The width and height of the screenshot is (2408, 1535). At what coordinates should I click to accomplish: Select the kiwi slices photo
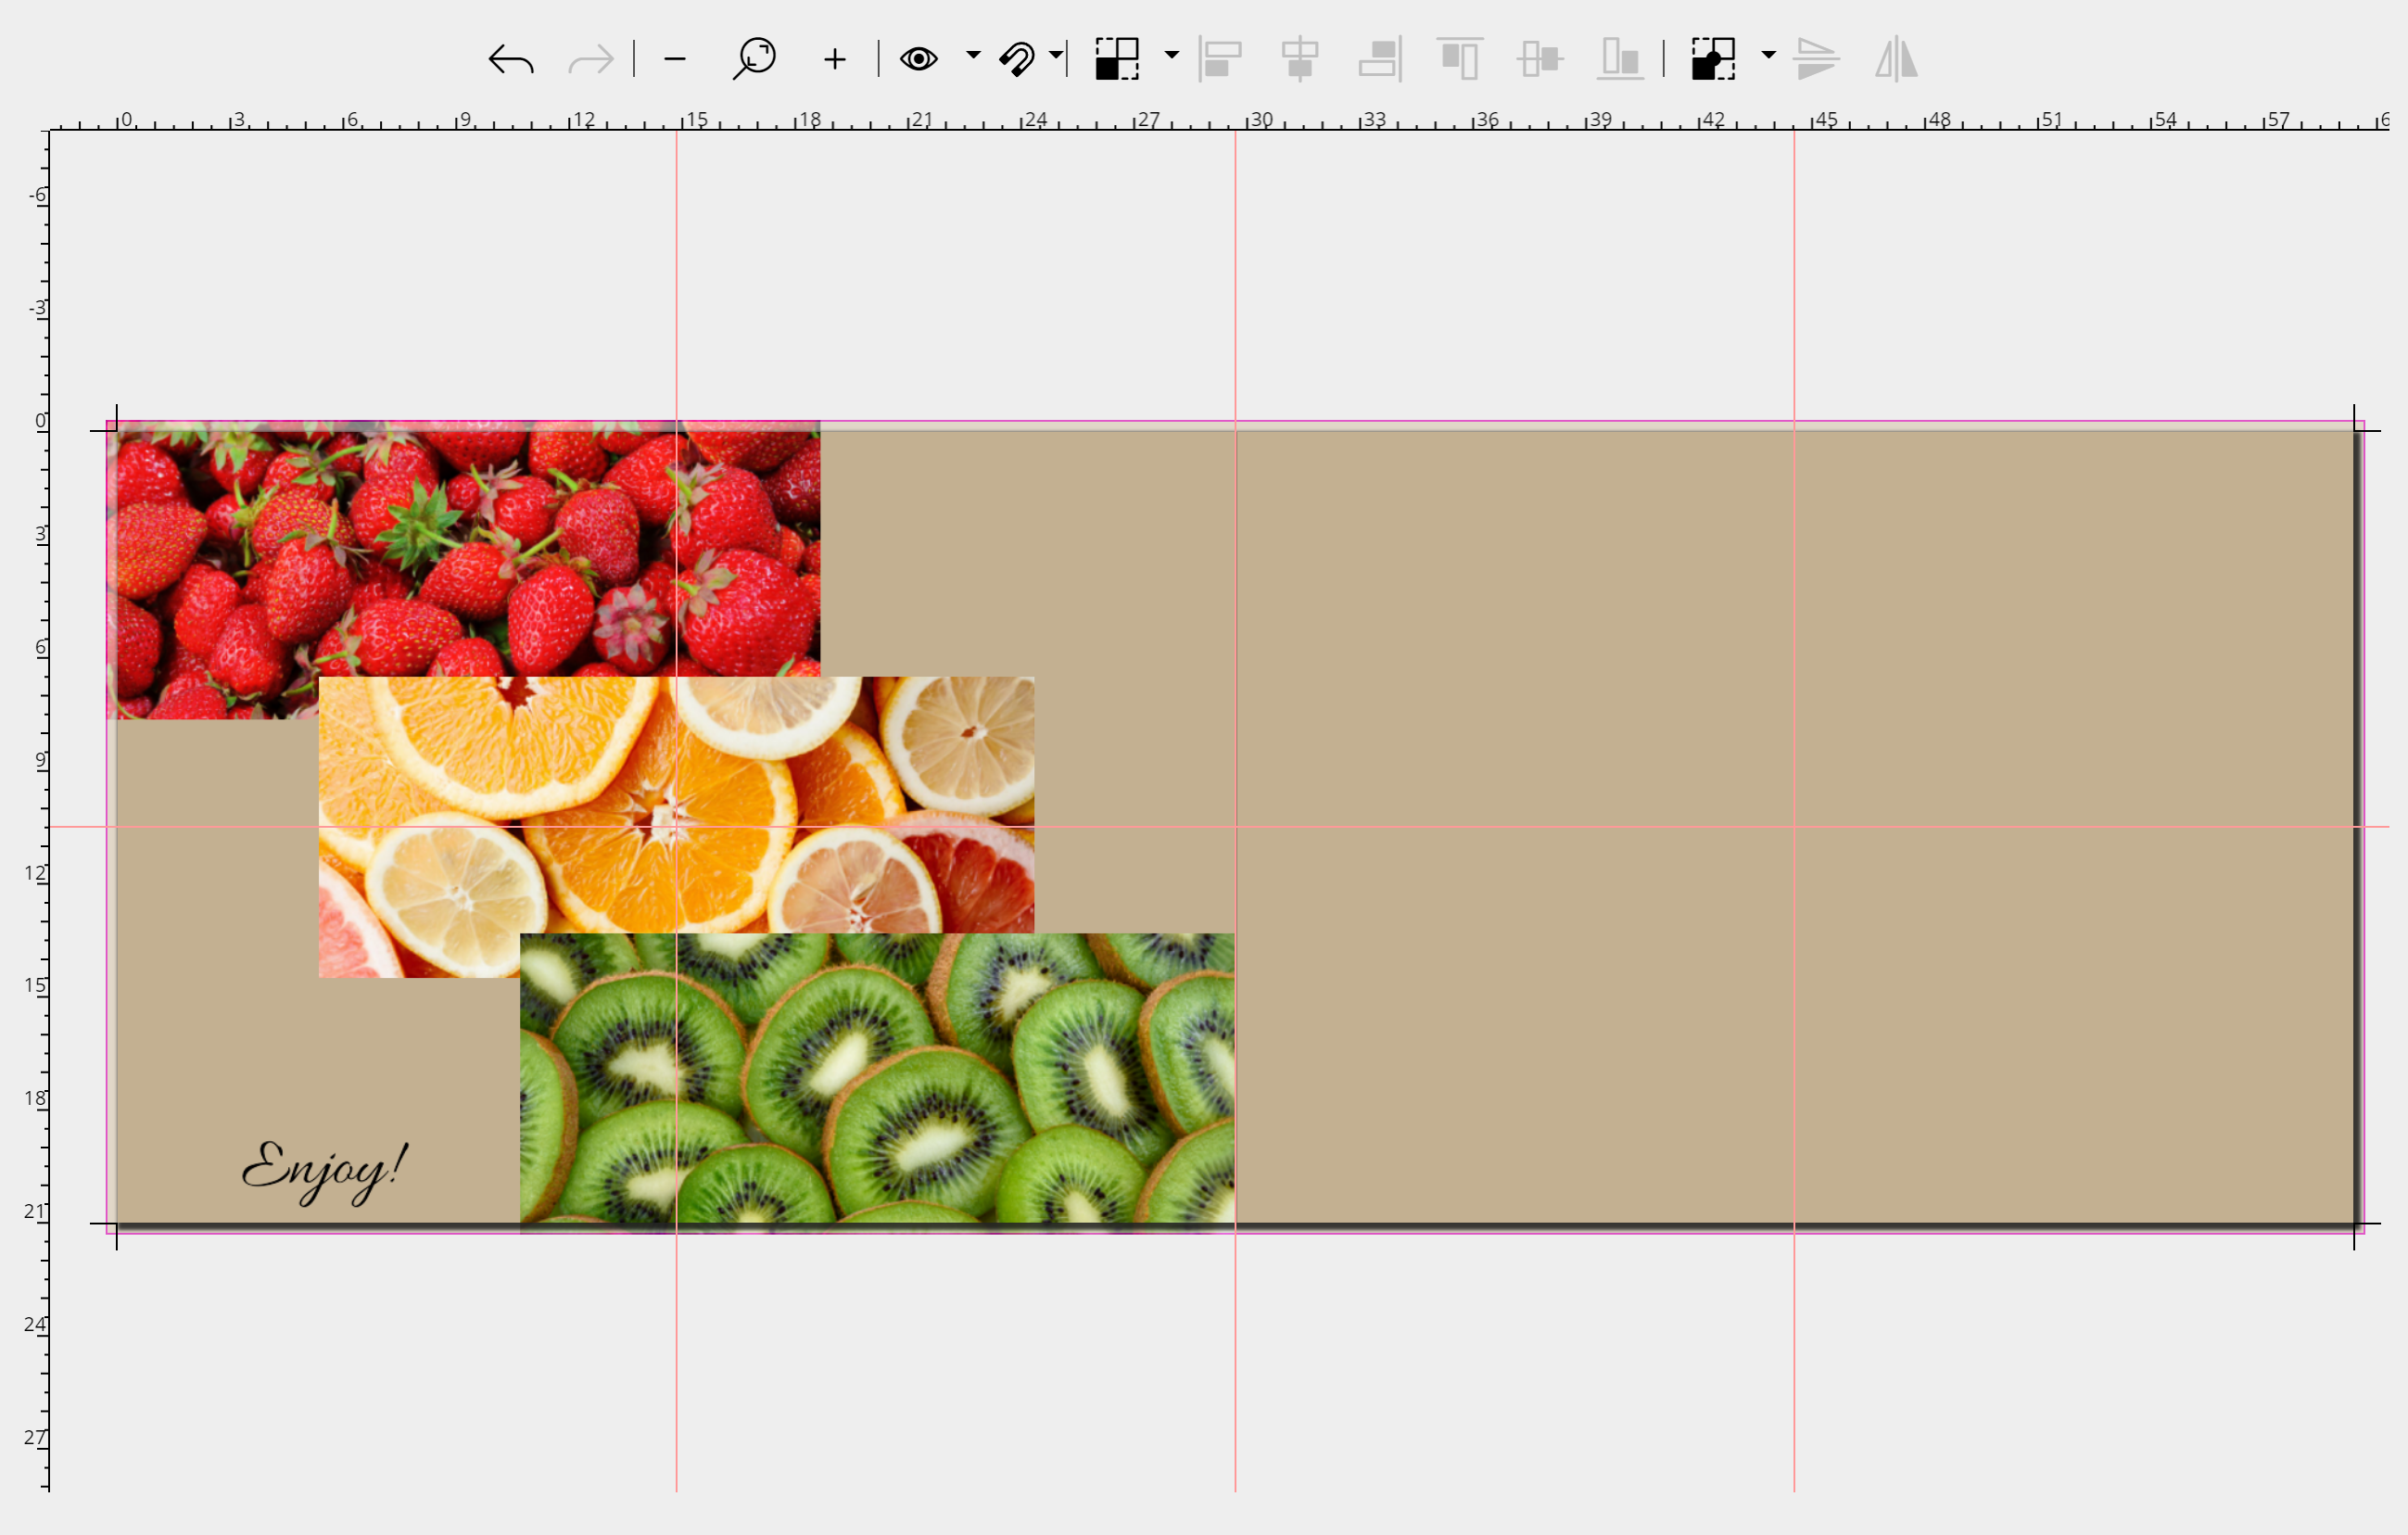point(877,1083)
